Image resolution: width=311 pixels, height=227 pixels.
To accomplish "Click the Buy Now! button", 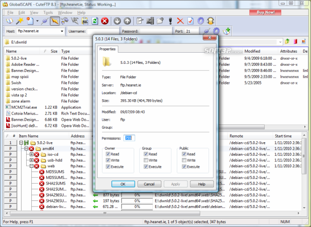I will pyautogui.click(x=265, y=12).
